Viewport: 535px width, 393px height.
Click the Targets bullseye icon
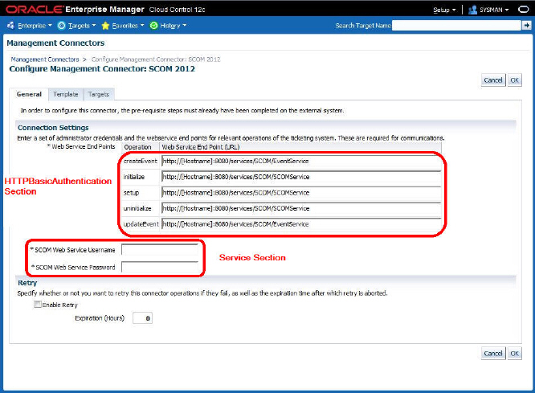pos(61,26)
